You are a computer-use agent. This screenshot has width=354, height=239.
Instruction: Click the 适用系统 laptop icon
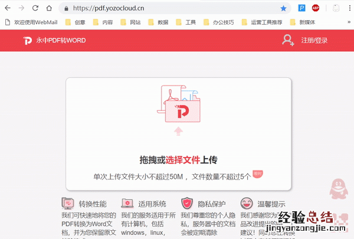(x=127, y=203)
